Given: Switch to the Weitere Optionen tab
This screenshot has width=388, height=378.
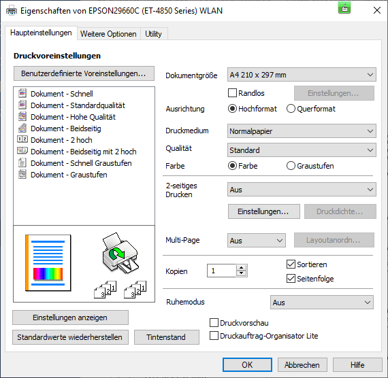Looking at the screenshot, I should (x=108, y=33).
